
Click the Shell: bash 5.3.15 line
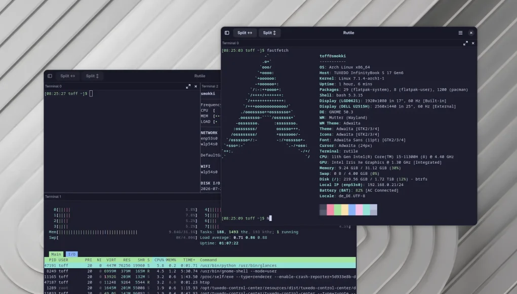pyautogui.click(x=342, y=95)
